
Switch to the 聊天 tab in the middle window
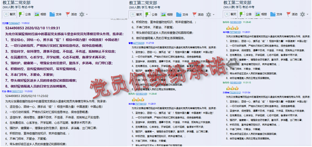coord(136,14)
